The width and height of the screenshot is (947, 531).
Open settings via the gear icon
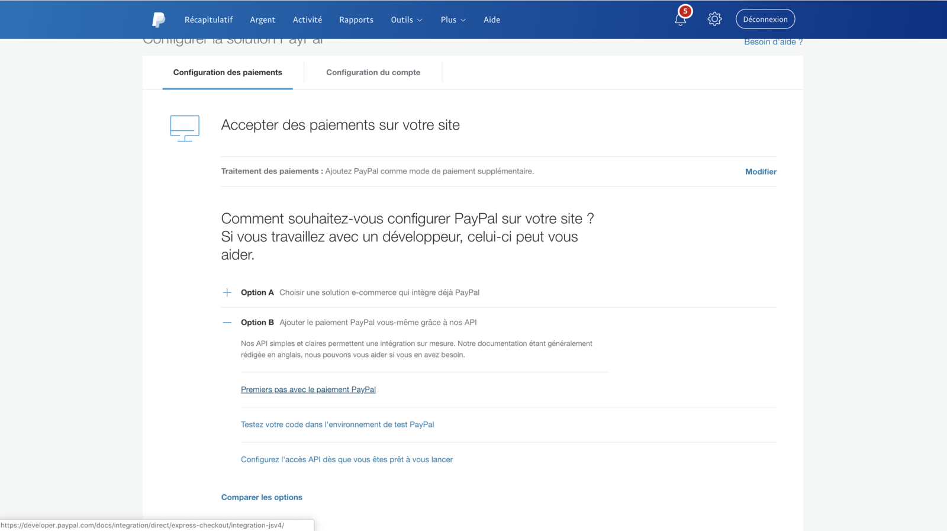(714, 19)
